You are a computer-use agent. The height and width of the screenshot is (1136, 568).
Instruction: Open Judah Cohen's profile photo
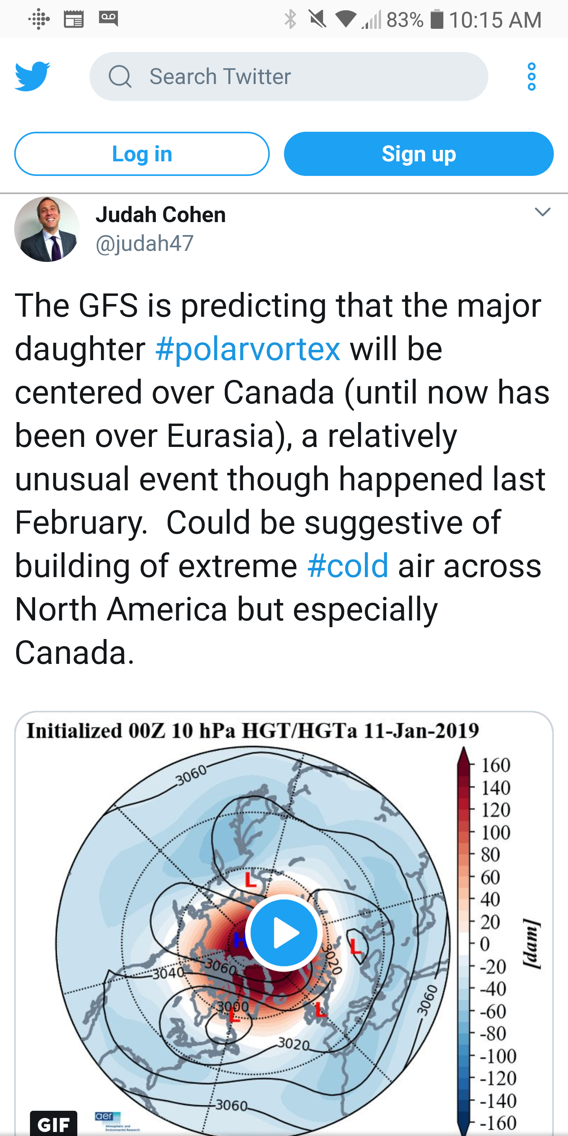click(47, 229)
